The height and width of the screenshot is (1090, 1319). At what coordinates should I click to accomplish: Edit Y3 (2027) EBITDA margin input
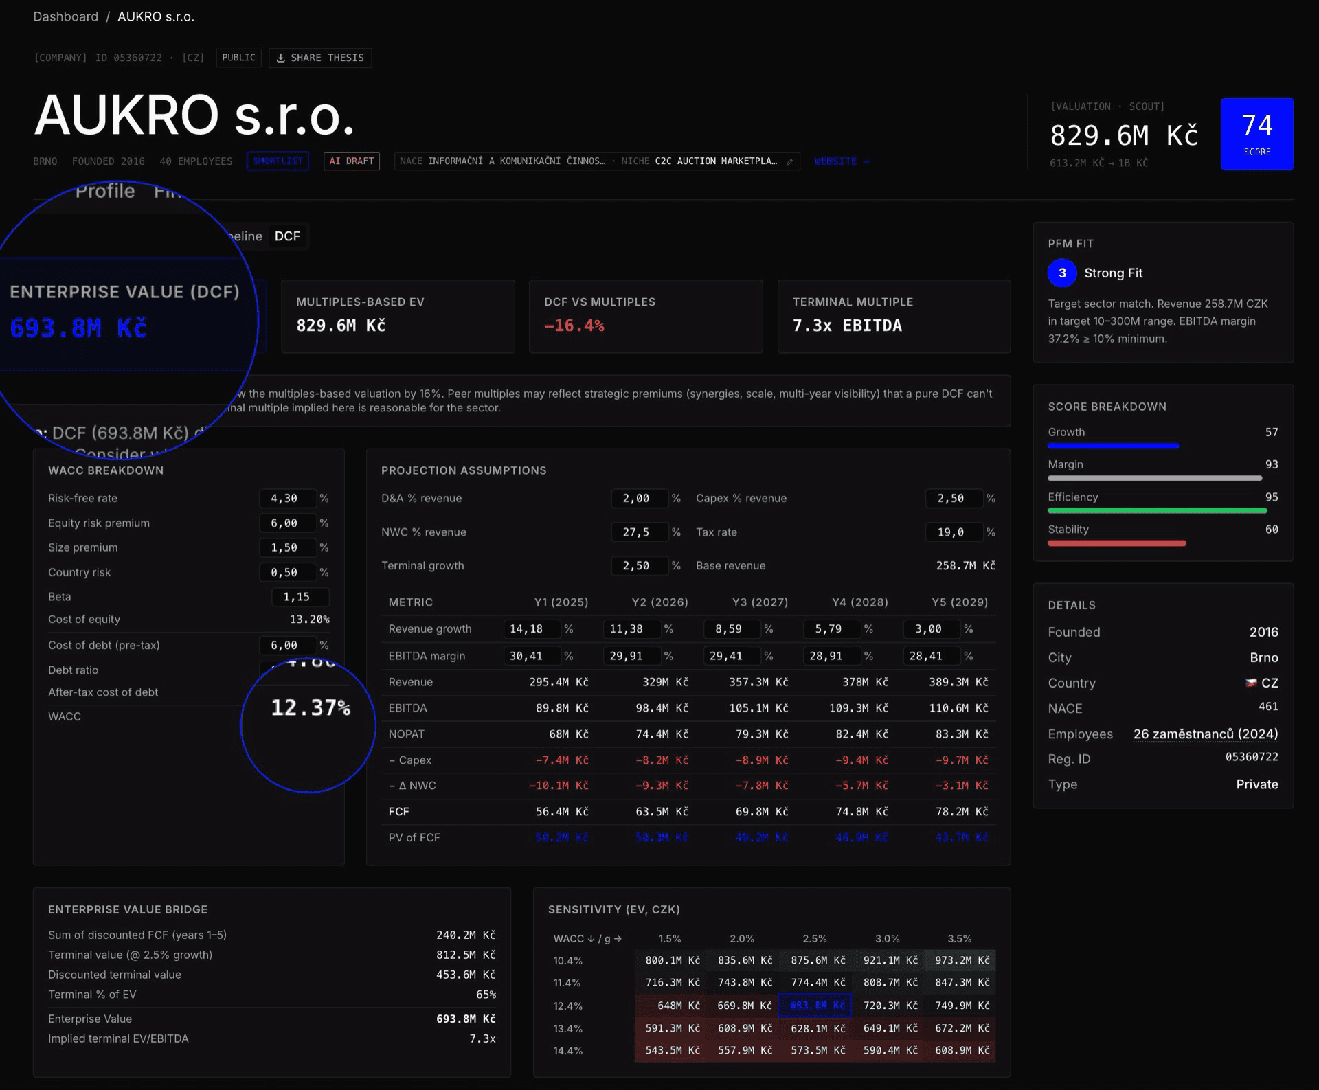(732, 656)
